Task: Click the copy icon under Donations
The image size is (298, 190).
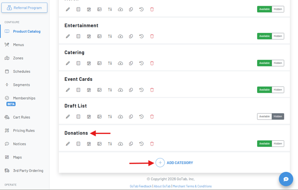Action: (x=131, y=144)
